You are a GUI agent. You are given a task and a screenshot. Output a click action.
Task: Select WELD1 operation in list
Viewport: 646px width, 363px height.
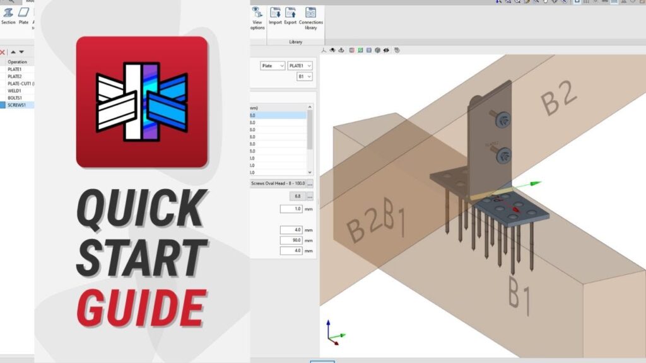point(15,91)
